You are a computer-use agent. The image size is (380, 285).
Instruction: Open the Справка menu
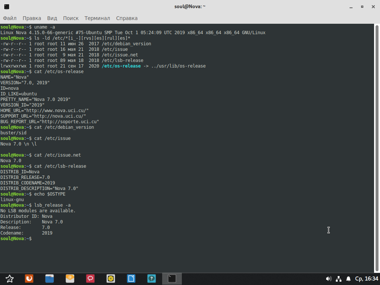tap(127, 18)
